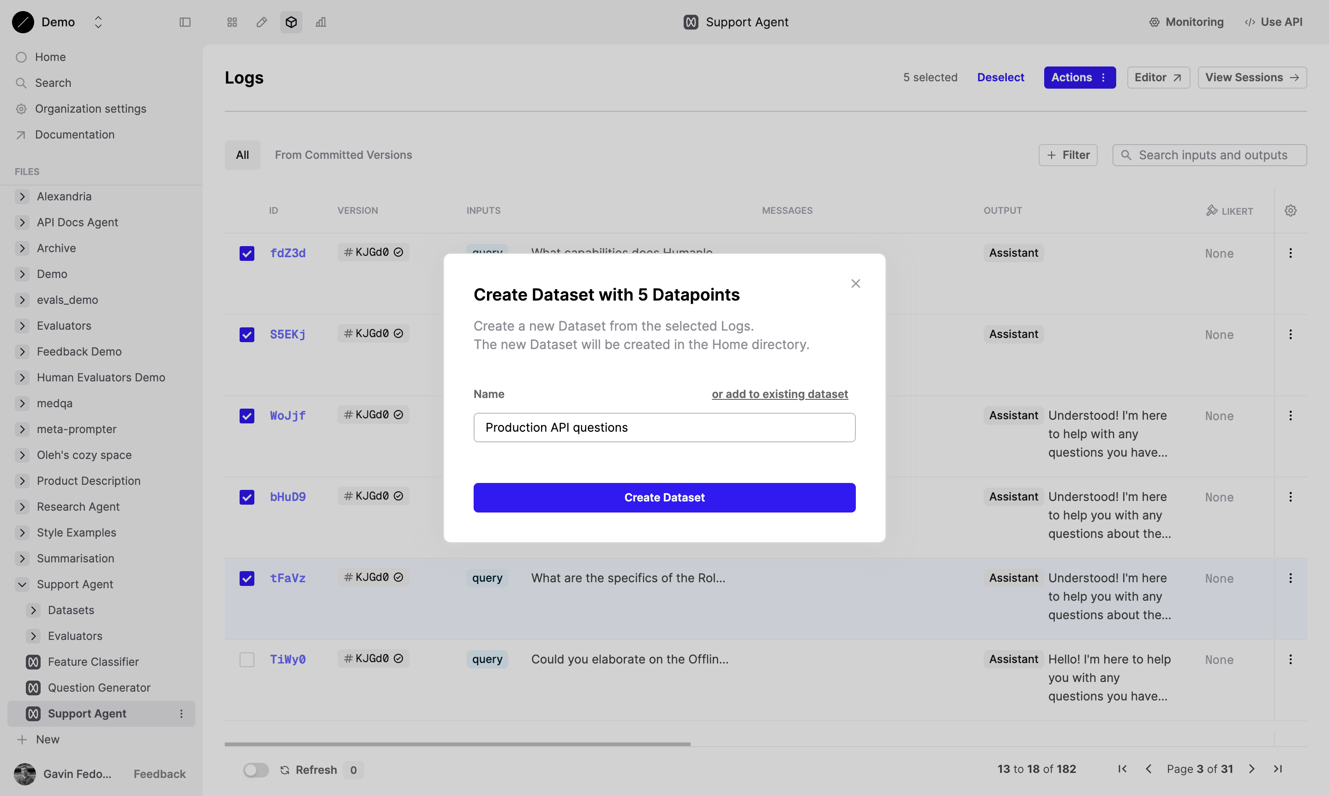The image size is (1329, 796).
Task: Open the Actions dropdown menu
Action: click(x=1079, y=77)
